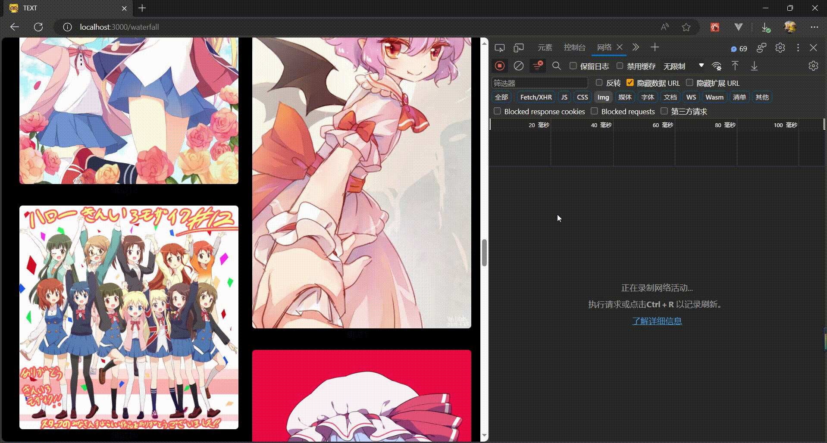Open DevTools feedback/experiments icon
This screenshot has height=443, width=827.
tap(761, 48)
